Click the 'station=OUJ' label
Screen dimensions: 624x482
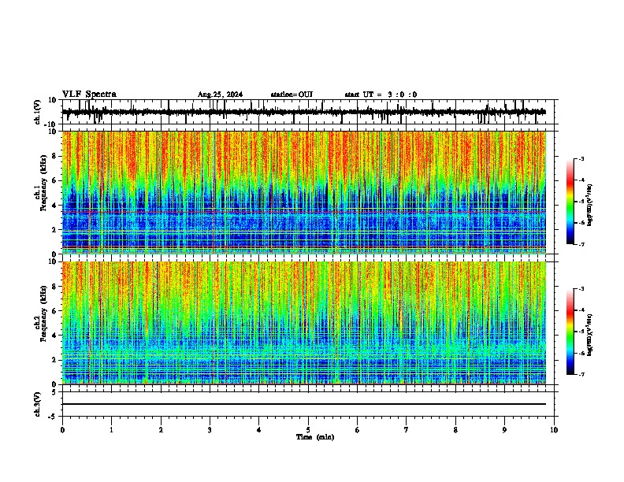click(292, 95)
